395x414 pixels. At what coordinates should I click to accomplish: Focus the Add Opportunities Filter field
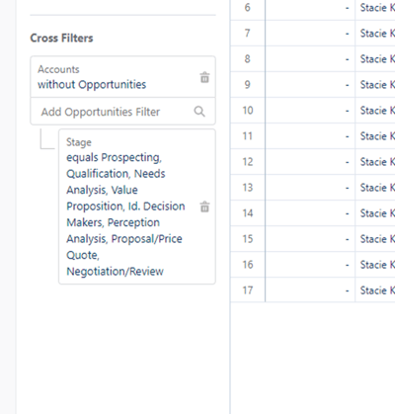(x=123, y=112)
